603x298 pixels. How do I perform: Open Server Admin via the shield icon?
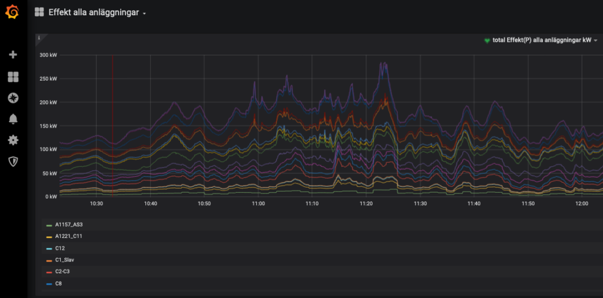coord(13,161)
